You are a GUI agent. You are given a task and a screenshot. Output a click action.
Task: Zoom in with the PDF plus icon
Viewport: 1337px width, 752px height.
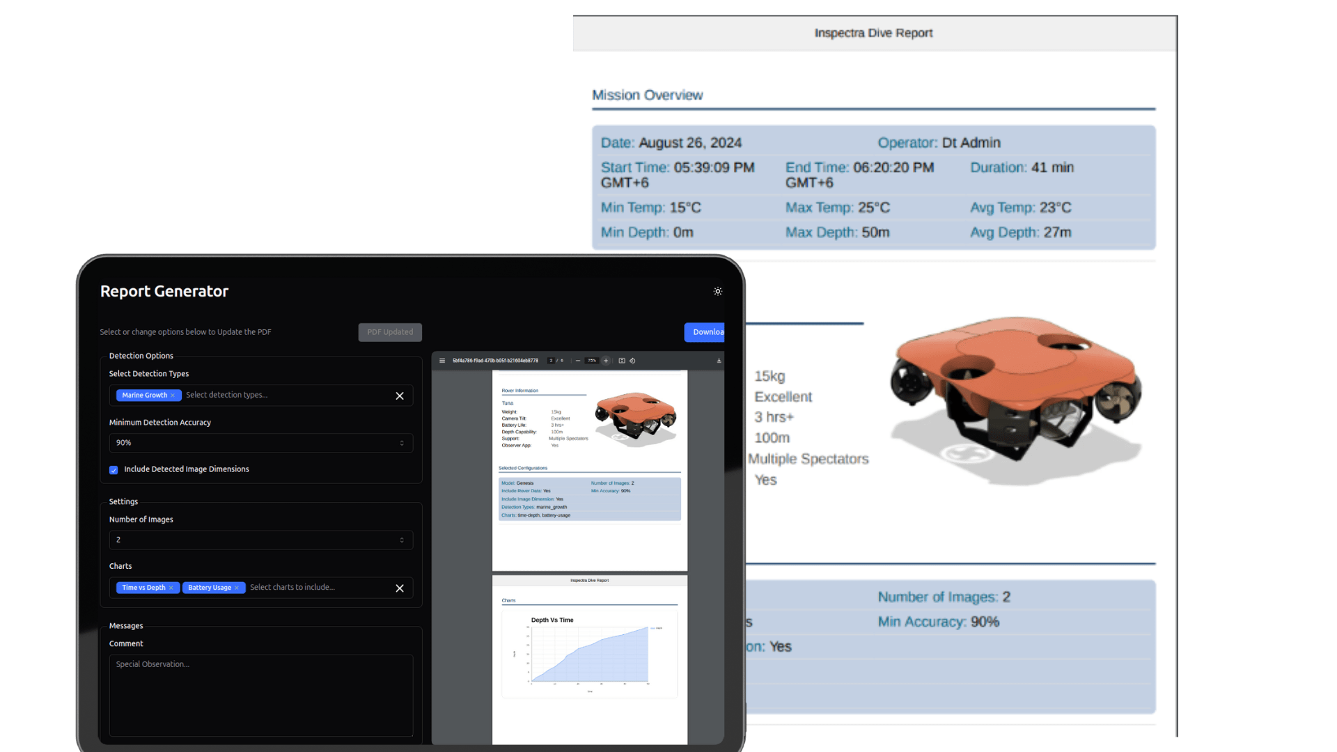click(x=606, y=361)
